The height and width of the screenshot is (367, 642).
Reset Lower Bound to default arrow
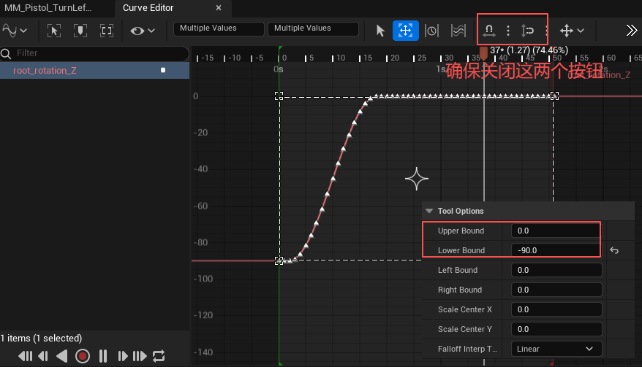[614, 250]
